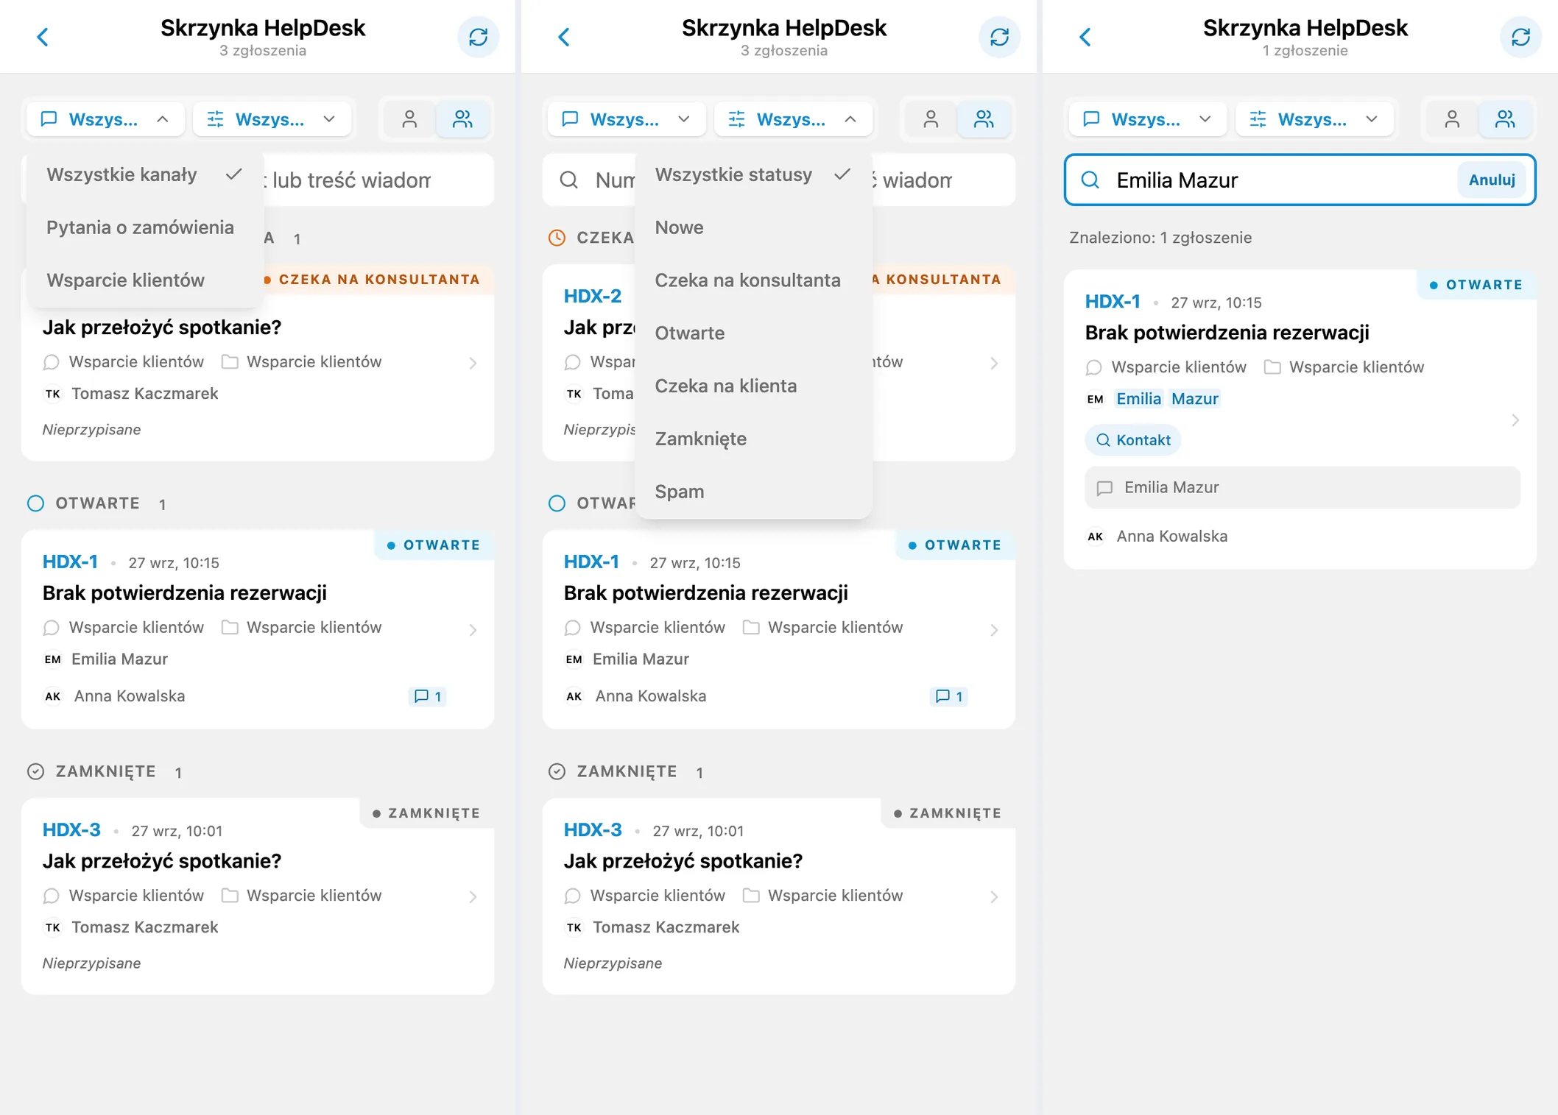1558x1115 pixels.
Task: Refresh the left panel's HelpDesk inbox
Action: (479, 37)
